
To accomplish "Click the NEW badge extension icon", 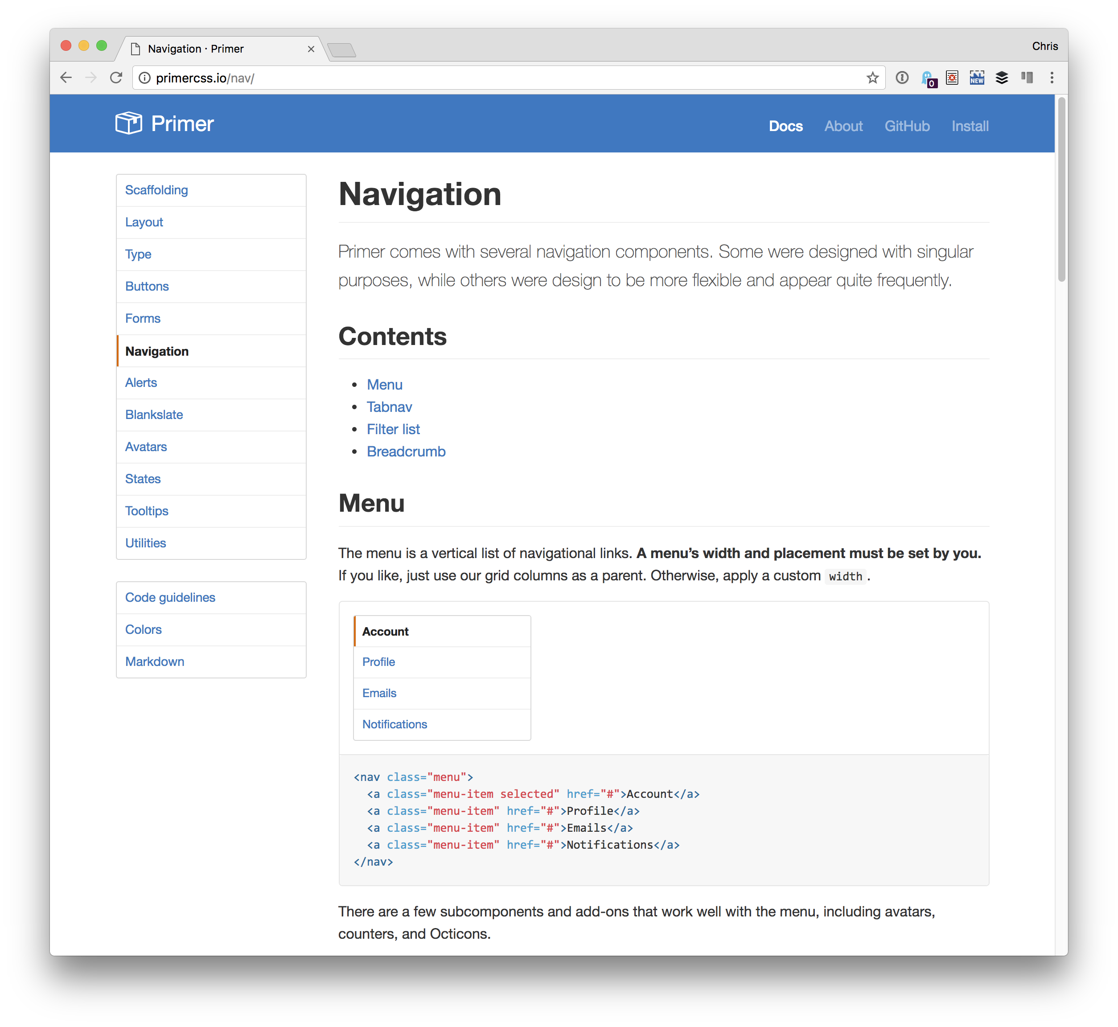I will (977, 78).
